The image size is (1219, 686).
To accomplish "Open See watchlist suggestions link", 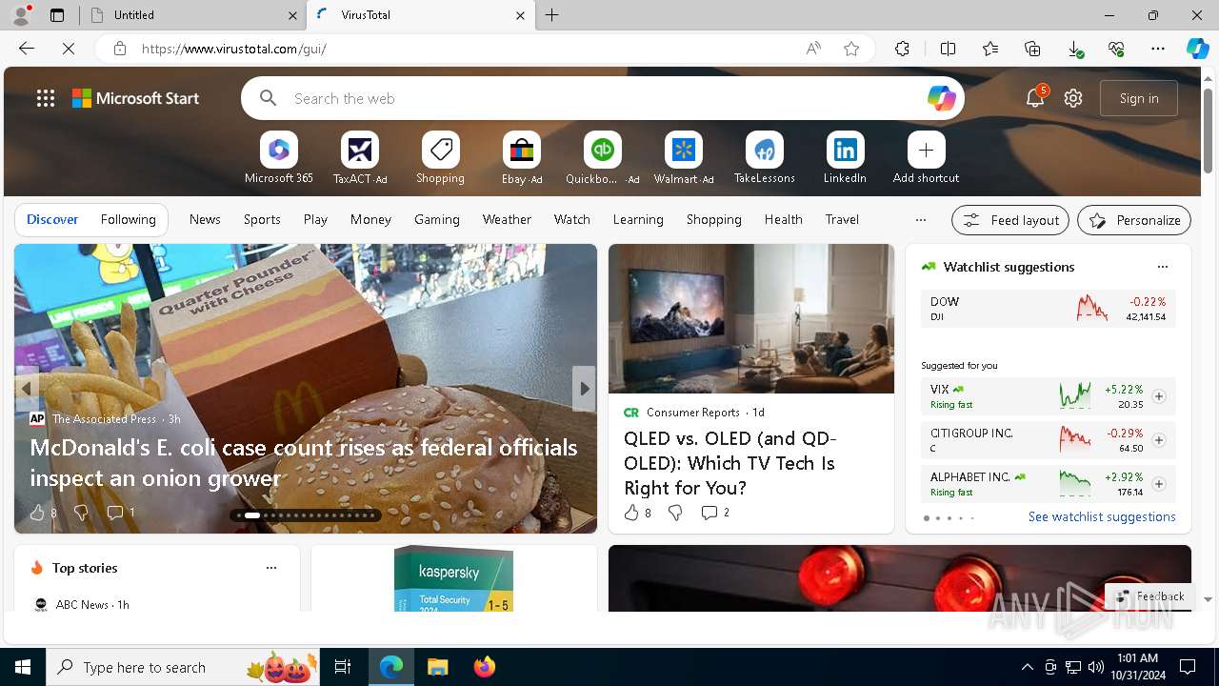I will (x=1102, y=516).
